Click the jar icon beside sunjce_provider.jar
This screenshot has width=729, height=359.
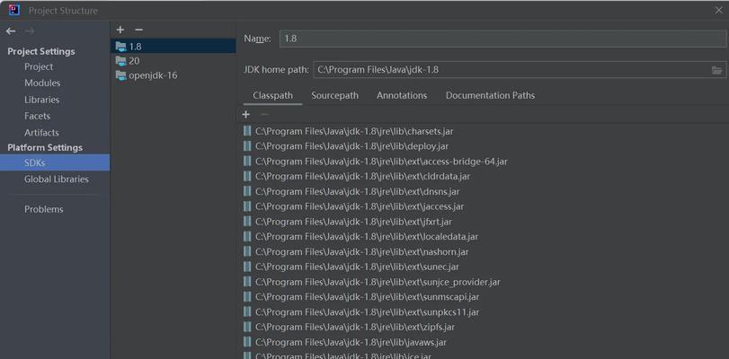(247, 282)
